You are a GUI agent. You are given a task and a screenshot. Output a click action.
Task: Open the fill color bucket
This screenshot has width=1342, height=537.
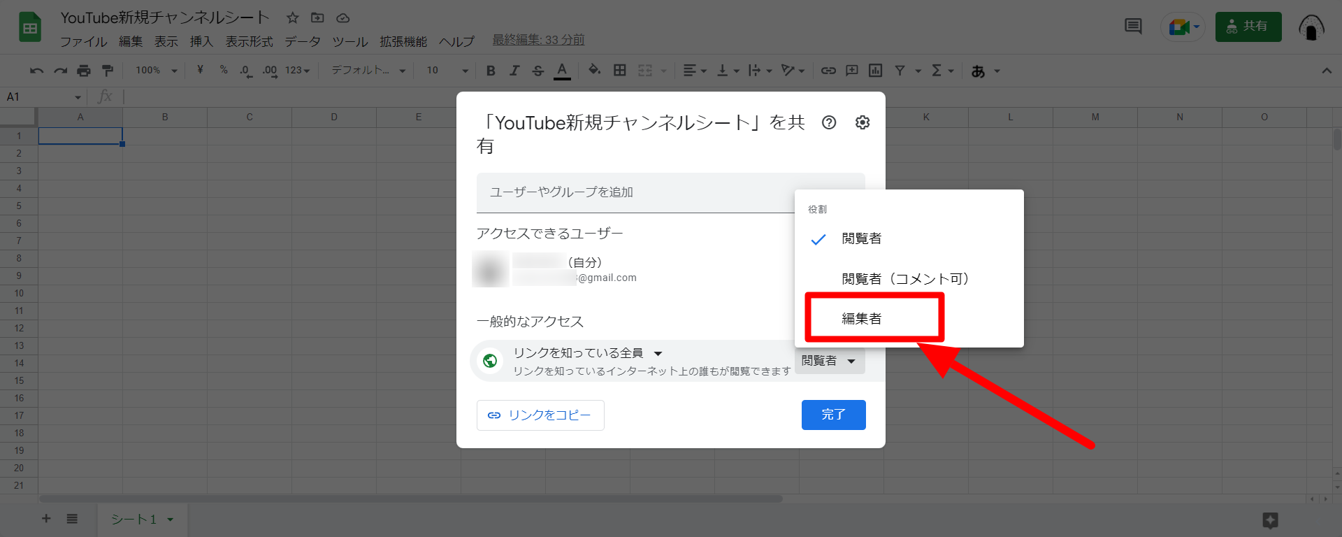point(594,70)
